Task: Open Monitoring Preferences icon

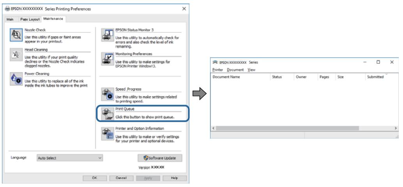Action: pyautogui.click(x=107, y=59)
